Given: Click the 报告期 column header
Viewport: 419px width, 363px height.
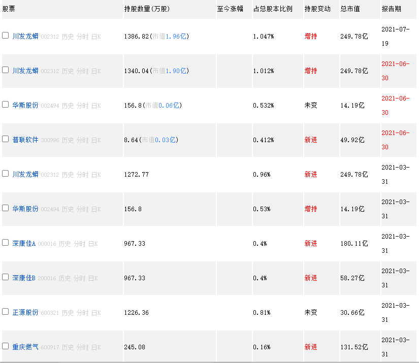Looking at the screenshot, I should (391, 9).
